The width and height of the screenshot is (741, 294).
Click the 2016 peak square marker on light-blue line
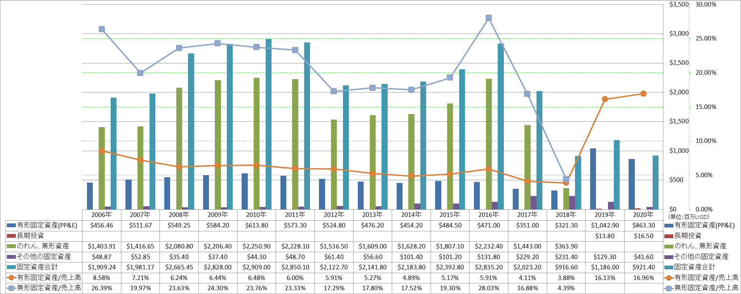(x=489, y=18)
